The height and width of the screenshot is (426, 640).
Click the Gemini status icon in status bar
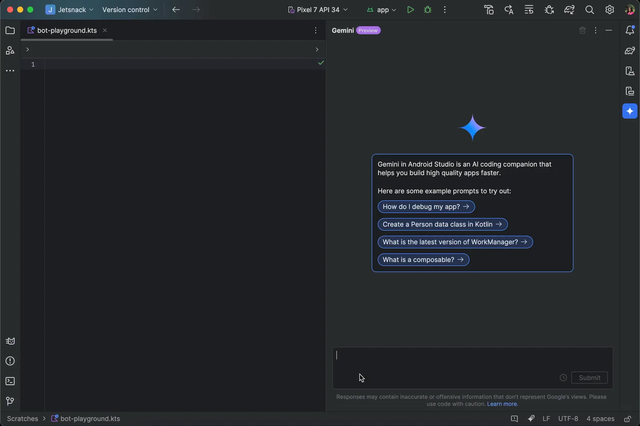pyautogui.click(x=531, y=419)
